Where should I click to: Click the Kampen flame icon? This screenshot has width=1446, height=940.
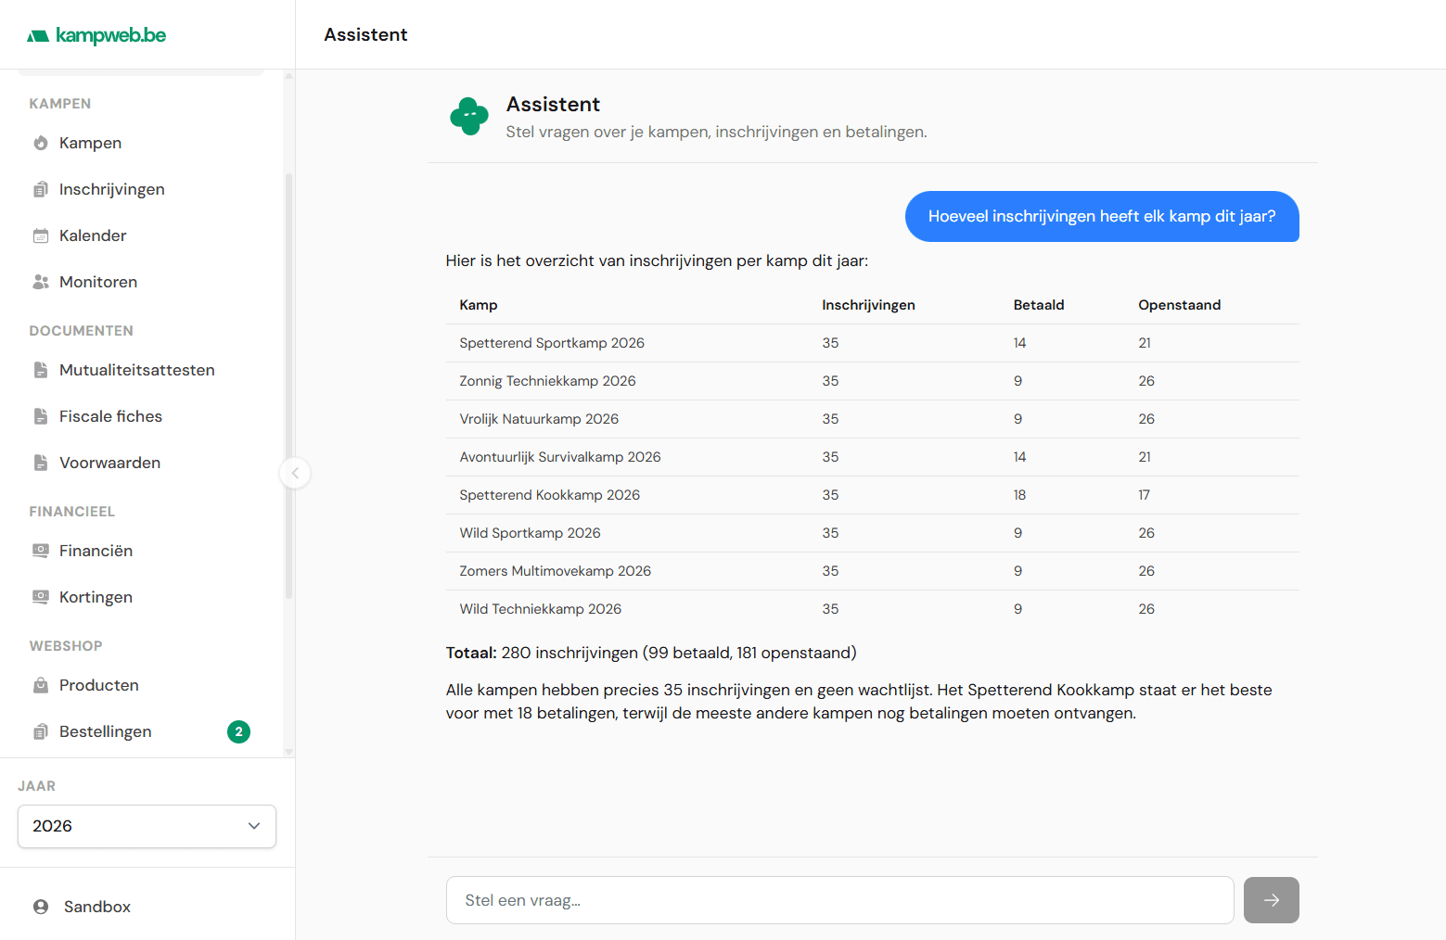(41, 143)
